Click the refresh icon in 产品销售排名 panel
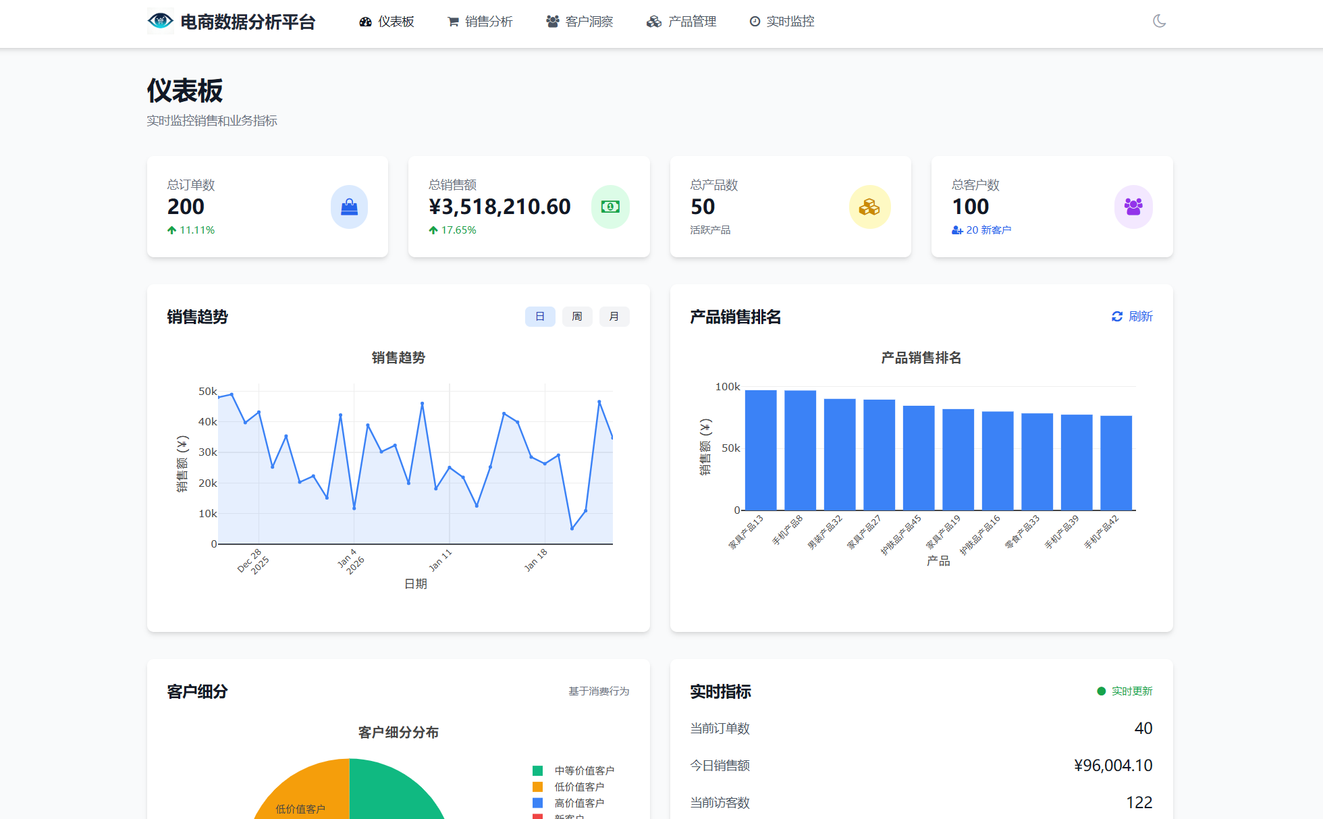The width and height of the screenshot is (1323, 819). pos(1117,316)
